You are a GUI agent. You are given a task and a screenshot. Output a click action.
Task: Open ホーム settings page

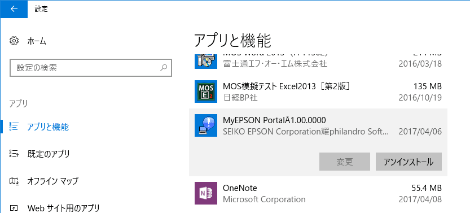[x=37, y=41]
